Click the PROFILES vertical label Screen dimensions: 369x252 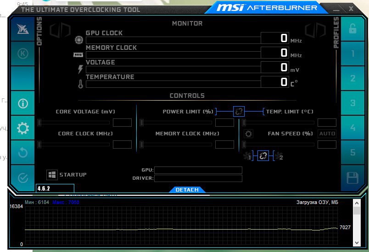tap(336, 32)
